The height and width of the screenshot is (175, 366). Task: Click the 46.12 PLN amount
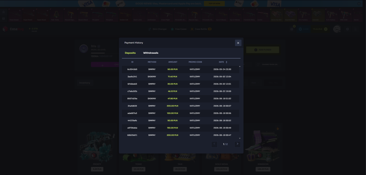tap(172, 91)
